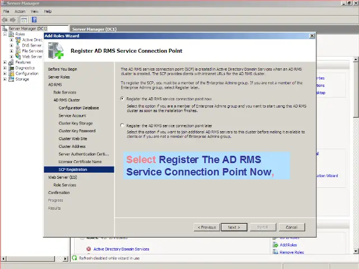Click the Configuration node icon

tap(11, 73)
